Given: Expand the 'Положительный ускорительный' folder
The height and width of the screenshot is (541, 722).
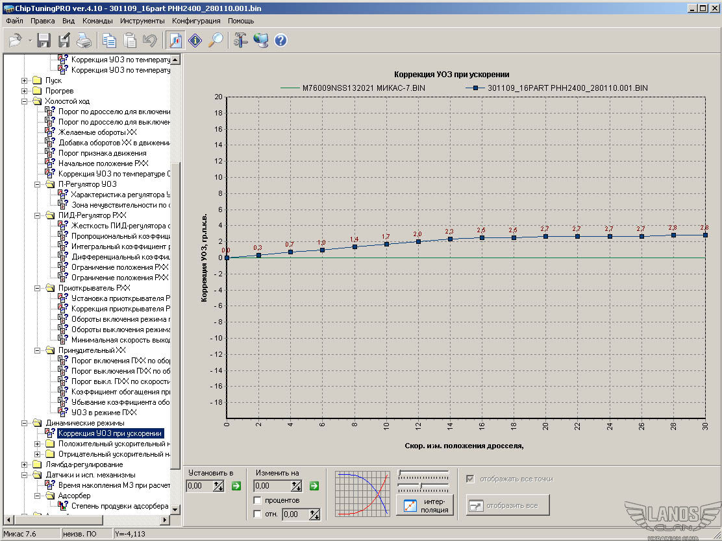Looking at the screenshot, I should (x=37, y=444).
